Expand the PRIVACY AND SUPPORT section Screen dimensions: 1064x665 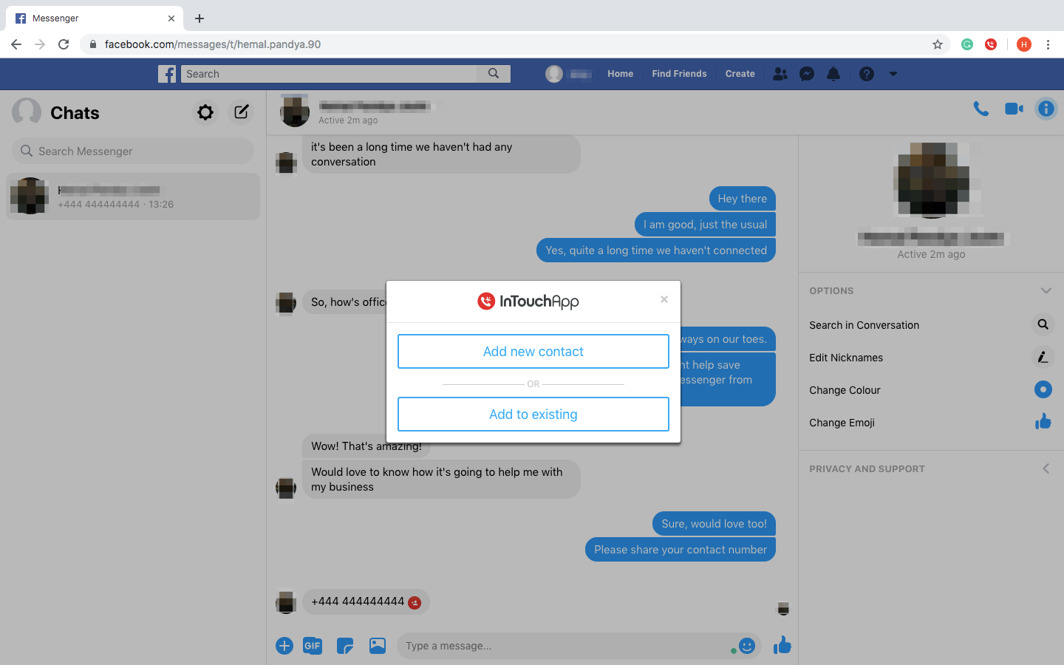point(1046,468)
